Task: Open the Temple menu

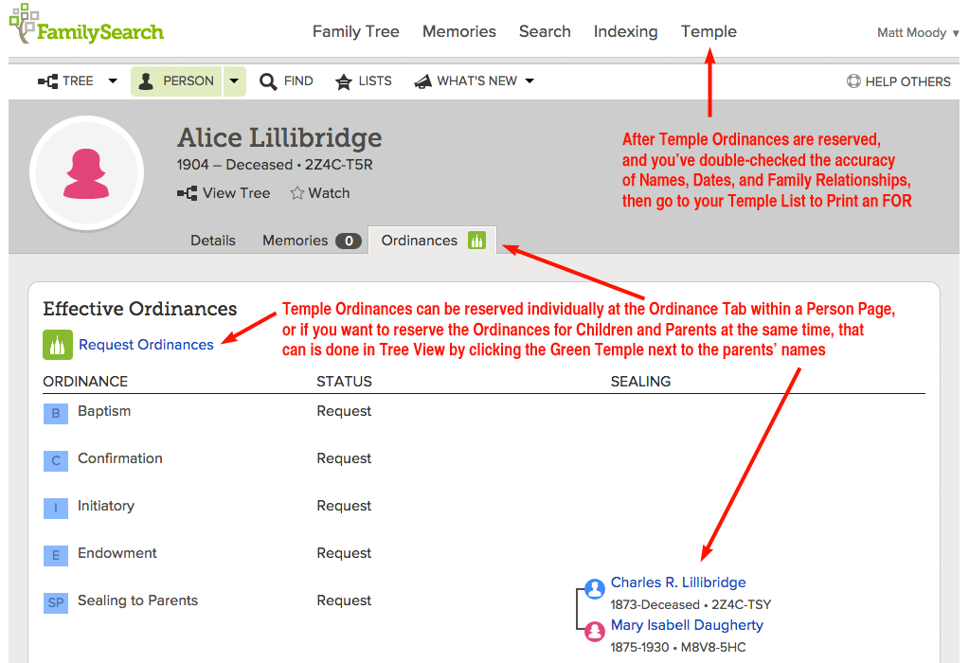Action: pos(709,31)
